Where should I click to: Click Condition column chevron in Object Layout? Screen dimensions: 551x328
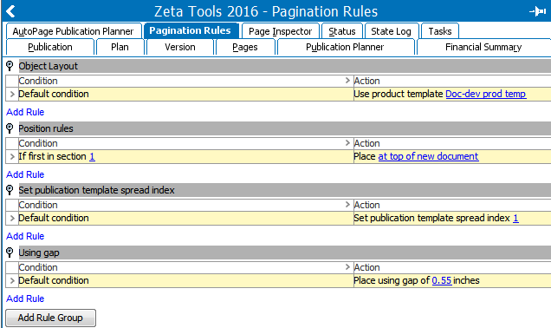point(347,81)
